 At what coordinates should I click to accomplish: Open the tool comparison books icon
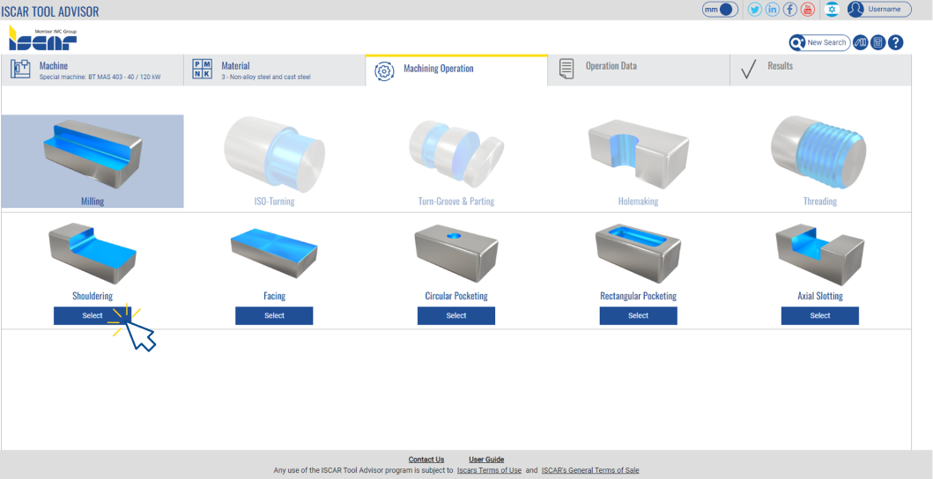(x=861, y=43)
